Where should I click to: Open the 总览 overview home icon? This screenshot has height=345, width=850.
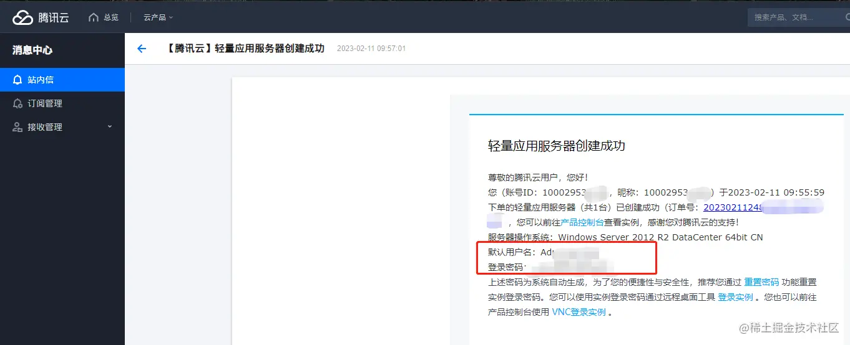(x=94, y=17)
